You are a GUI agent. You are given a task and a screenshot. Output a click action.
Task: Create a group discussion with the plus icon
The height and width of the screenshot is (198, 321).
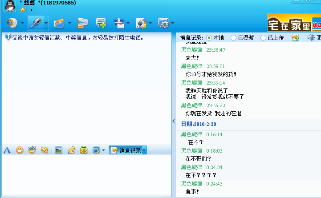click(101, 23)
